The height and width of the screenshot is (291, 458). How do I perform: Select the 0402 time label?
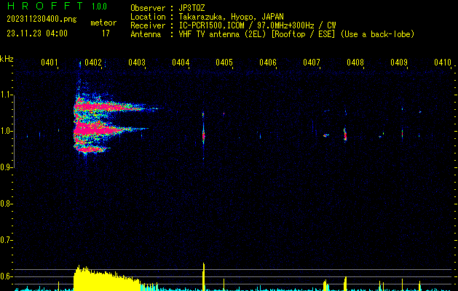pos(93,63)
